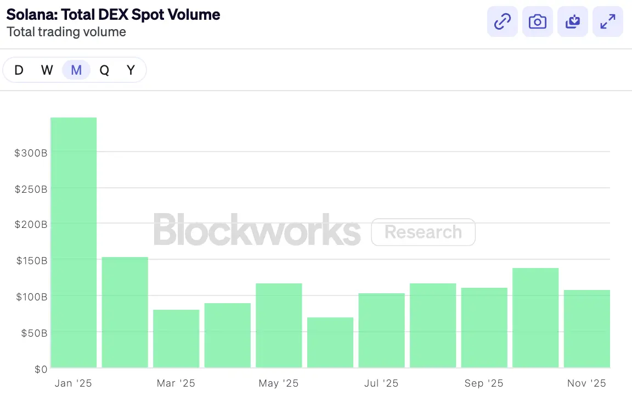
Task: Click the Blockworks watermark logo
Action: coord(257,231)
